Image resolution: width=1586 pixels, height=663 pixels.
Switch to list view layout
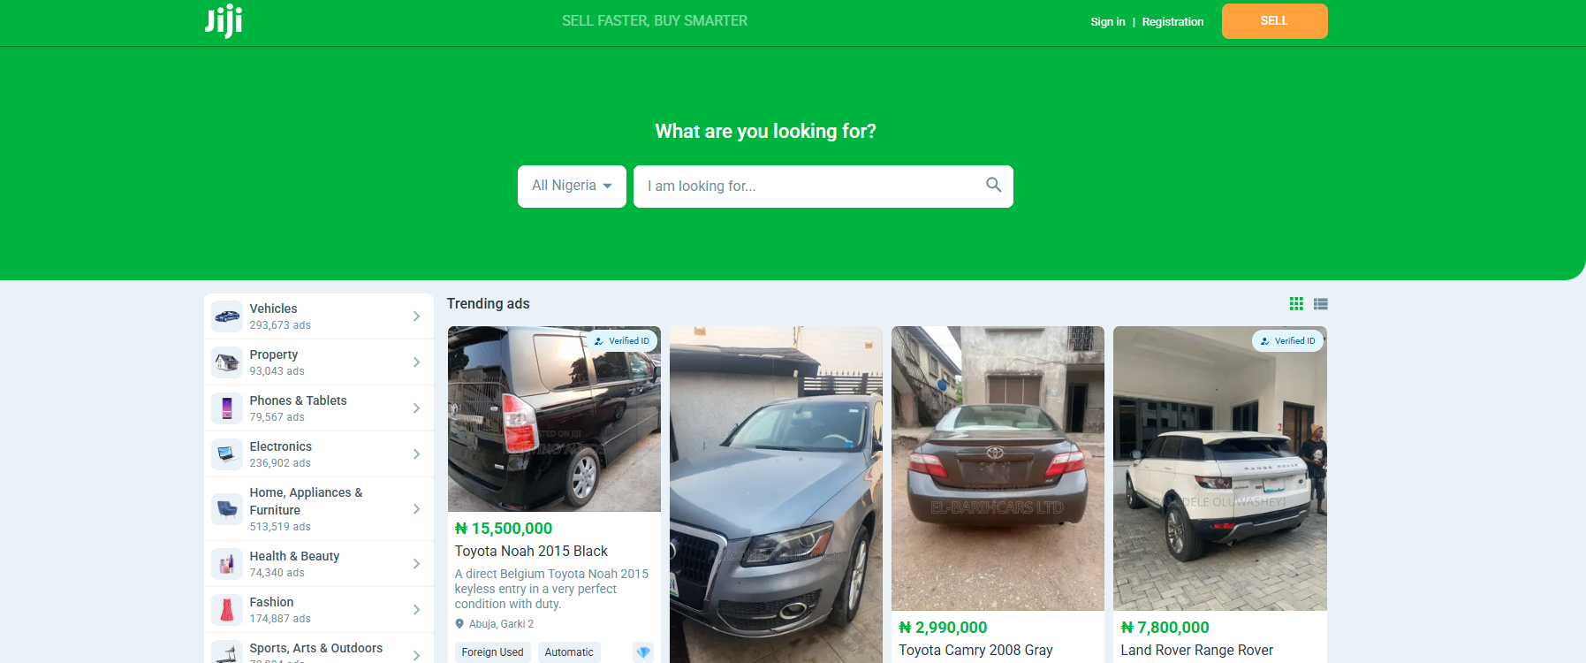pyautogui.click(x=1320, y=303)
